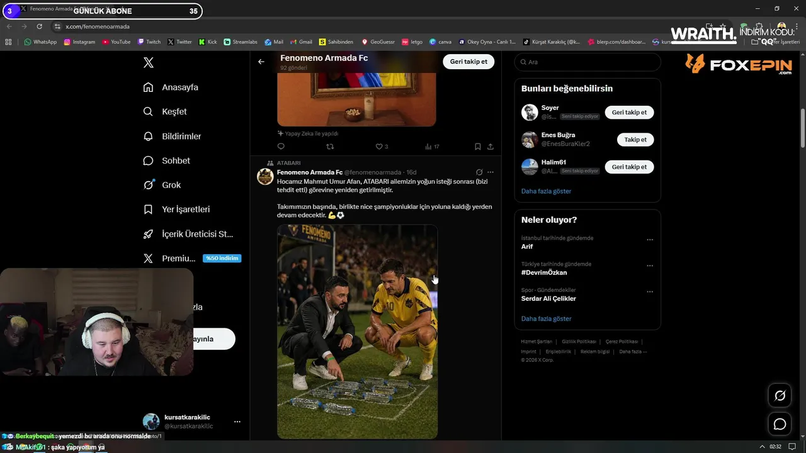Bookmark the top post

[x=477, y=147]
